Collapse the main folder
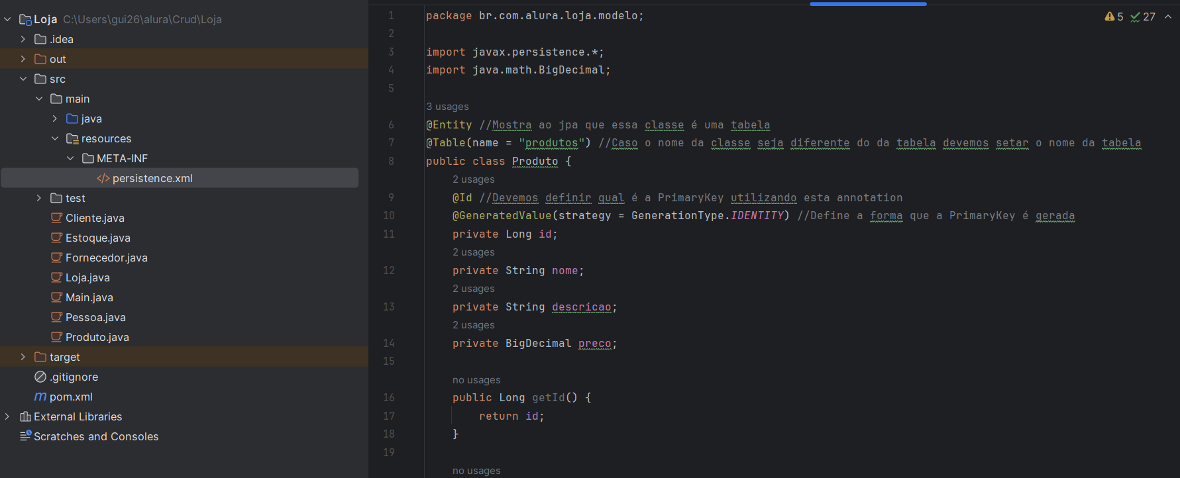This screenshot has height=478, width=1180. point(39,99)
